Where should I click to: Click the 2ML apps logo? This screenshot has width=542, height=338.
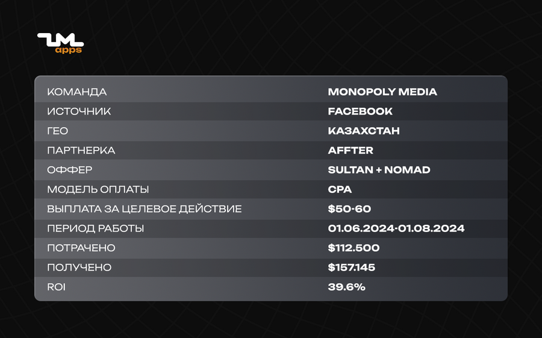[x=60, y=43]
